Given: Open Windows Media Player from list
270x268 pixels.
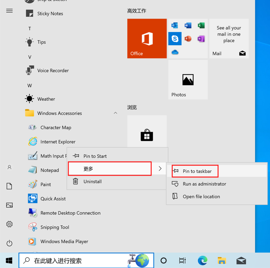Looking at the screenshot, I should (x=64, y=241).
